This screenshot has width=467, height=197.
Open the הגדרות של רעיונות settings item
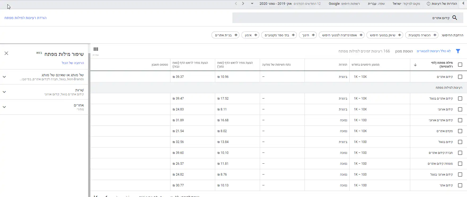coord(442,4)
